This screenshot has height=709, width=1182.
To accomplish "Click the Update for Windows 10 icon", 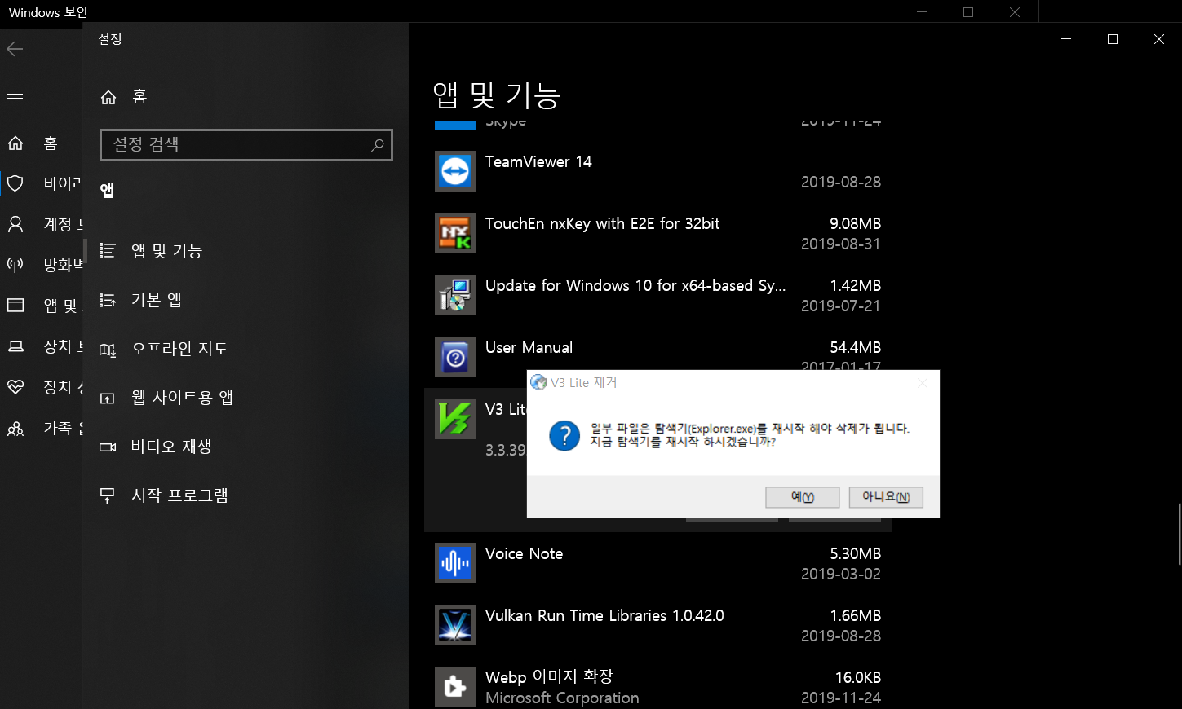I will click(x=455, y=295).
